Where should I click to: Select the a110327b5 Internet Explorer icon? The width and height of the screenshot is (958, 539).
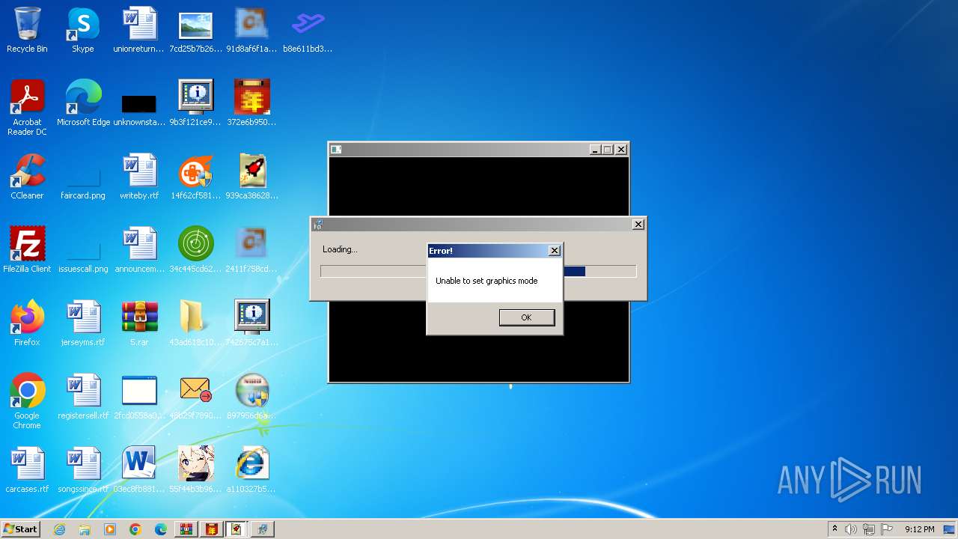tap(251, 471)
